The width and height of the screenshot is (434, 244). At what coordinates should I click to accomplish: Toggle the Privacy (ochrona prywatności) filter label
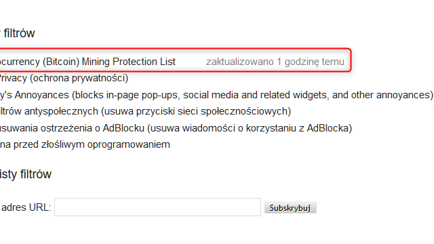coord(64,78)
